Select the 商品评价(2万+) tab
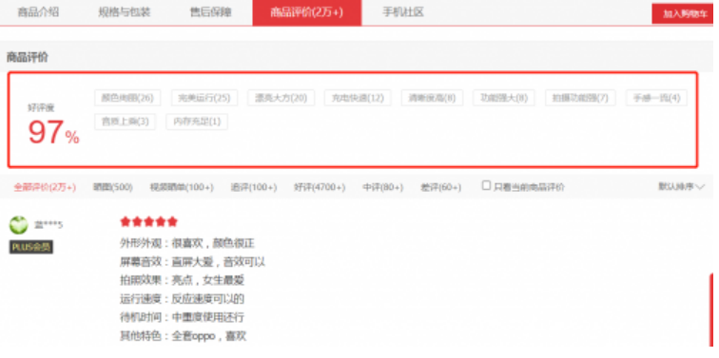Viewport: 719px width, 358px height. coord(307,12)
